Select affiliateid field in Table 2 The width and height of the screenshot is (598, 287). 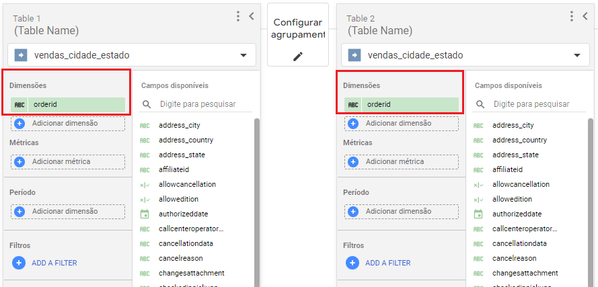coord(507,169)
